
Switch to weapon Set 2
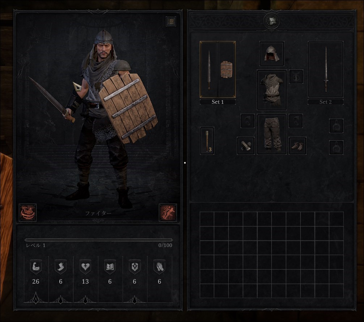pyautogui.click(x=325, y=102)
